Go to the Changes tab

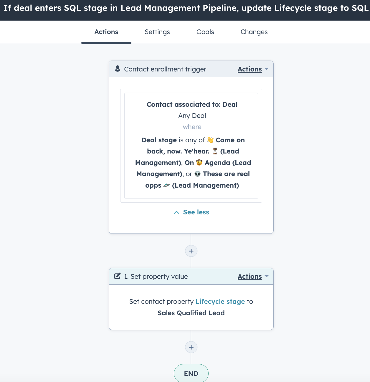click(x=254, y=32)
